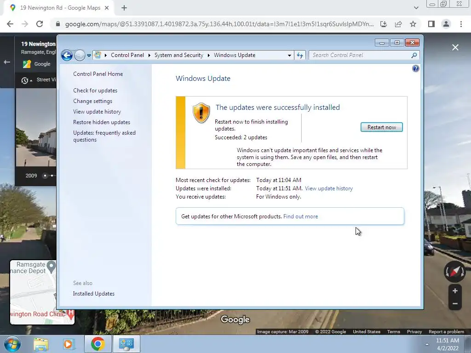This screenshot has width=471, height=353.
Task: Close Street View with the X button
Action: point(455,47)
